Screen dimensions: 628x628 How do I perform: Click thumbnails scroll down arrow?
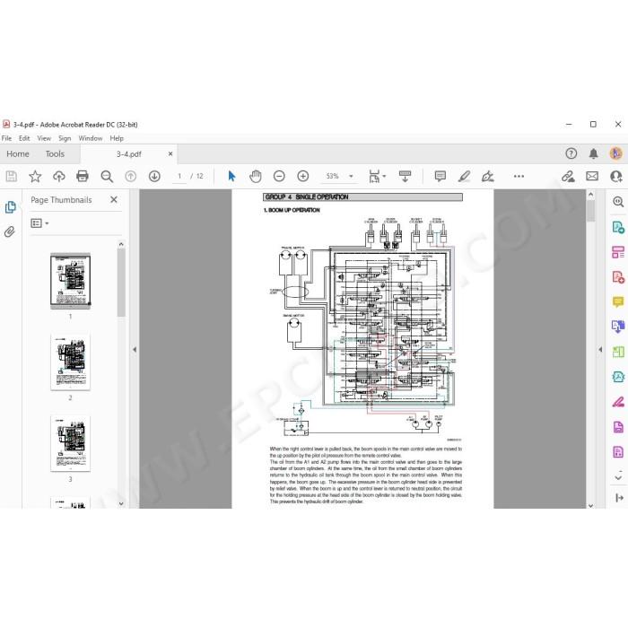click(x=121, y=504)
